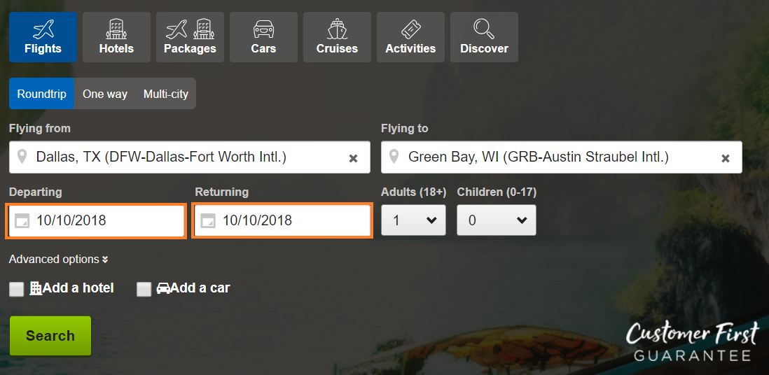Click the Flying to airport text field

tap(562, 157)
